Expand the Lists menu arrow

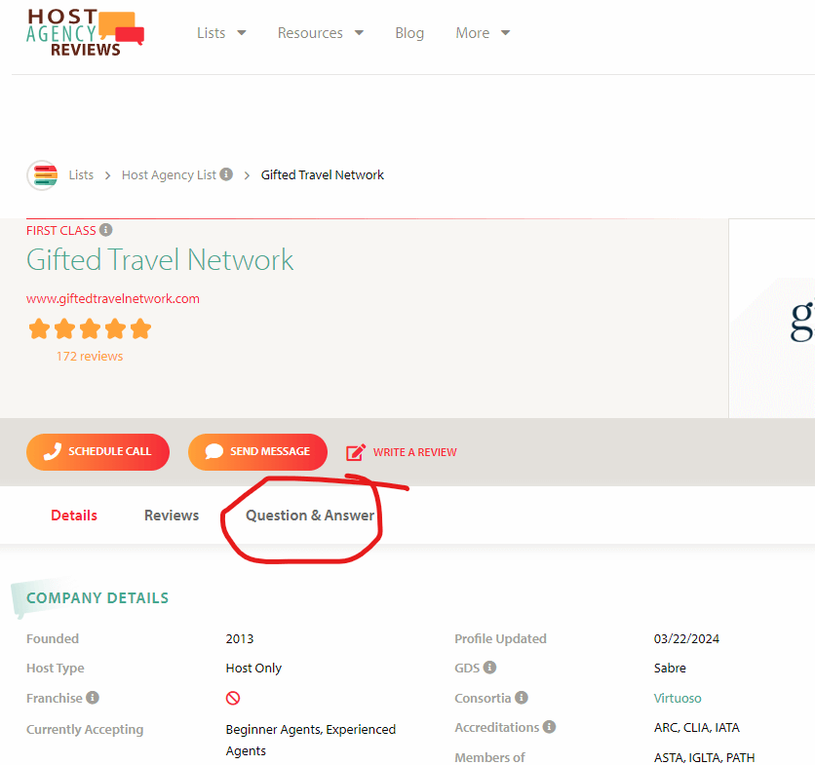(242, 33)
